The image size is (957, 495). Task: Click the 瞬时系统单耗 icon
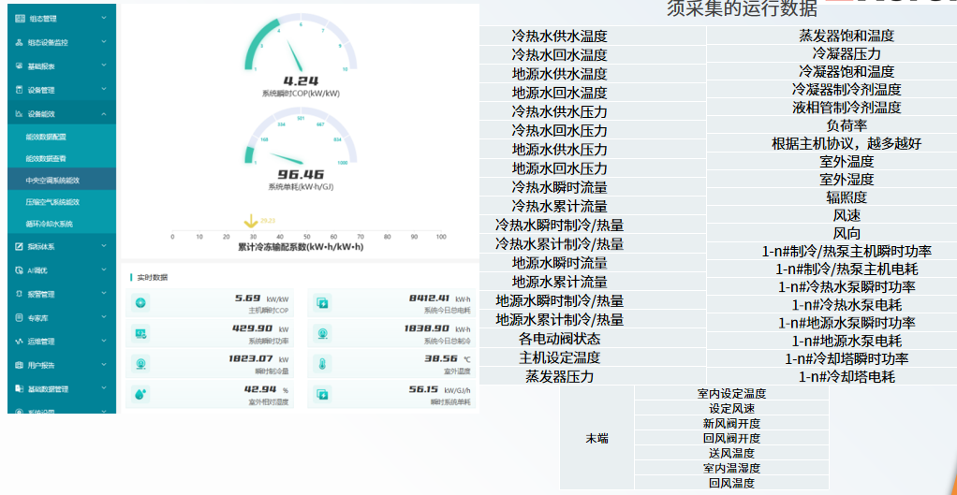coord(322,394)
